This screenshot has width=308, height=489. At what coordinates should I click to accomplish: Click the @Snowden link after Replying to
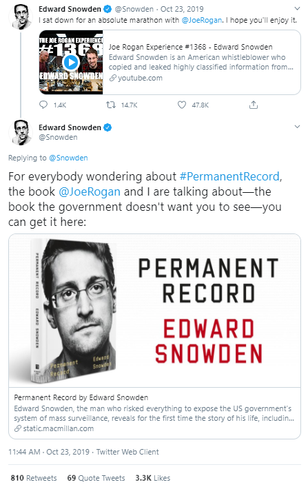(x=68, y=158)
